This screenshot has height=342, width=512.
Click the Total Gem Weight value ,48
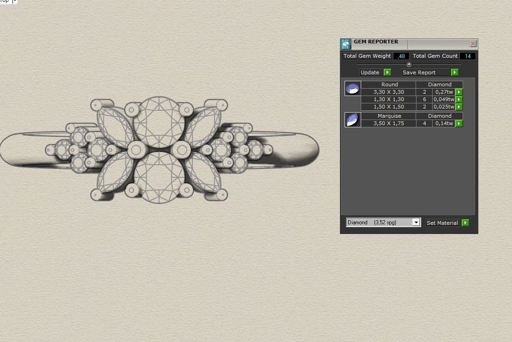tap(401, 56)
